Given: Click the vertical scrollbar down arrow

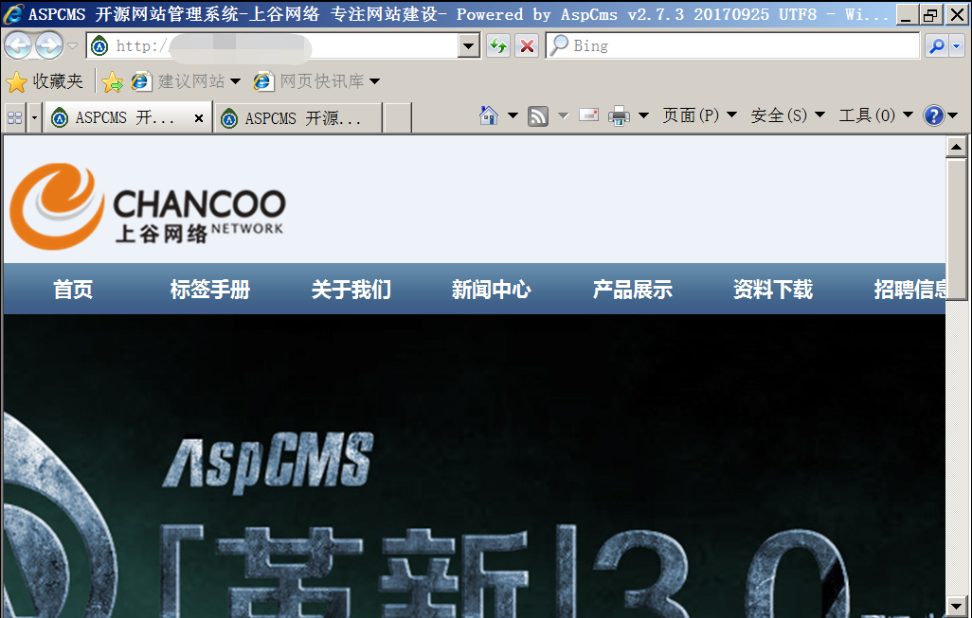Looking at the screenshot, I should [x=956, y=607].
